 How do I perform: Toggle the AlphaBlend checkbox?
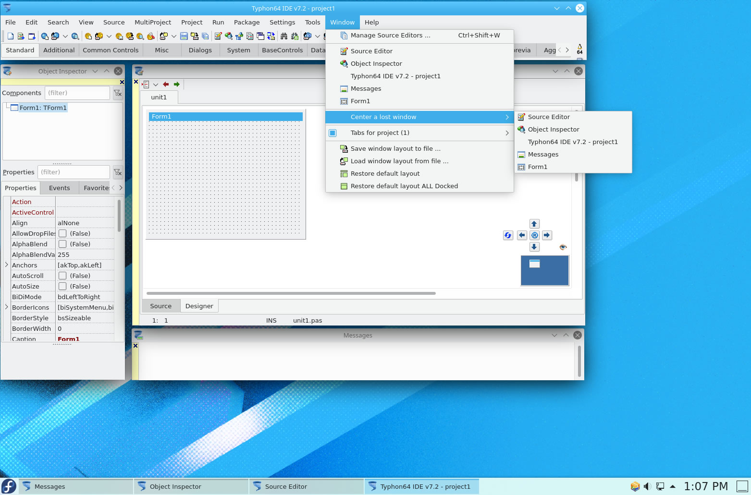click(62, 244)
